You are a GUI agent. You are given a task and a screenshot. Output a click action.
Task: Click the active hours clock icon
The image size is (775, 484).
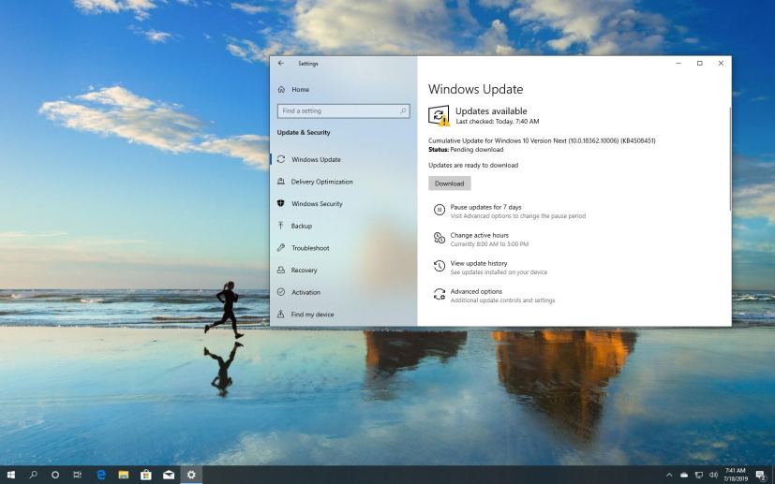[x=439, y=238]
